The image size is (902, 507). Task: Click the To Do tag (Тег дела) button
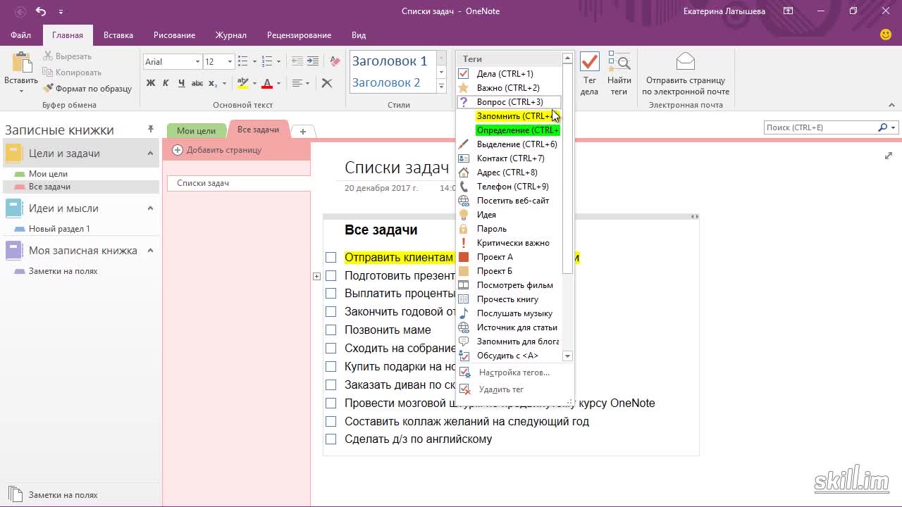point(589,74)
